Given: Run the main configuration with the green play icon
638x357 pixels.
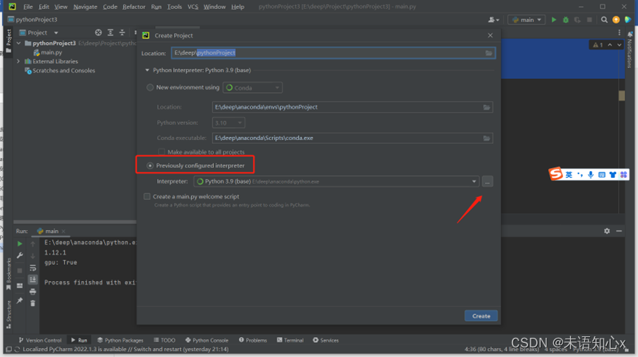Looking at the screenshot, I should point(553,19).
